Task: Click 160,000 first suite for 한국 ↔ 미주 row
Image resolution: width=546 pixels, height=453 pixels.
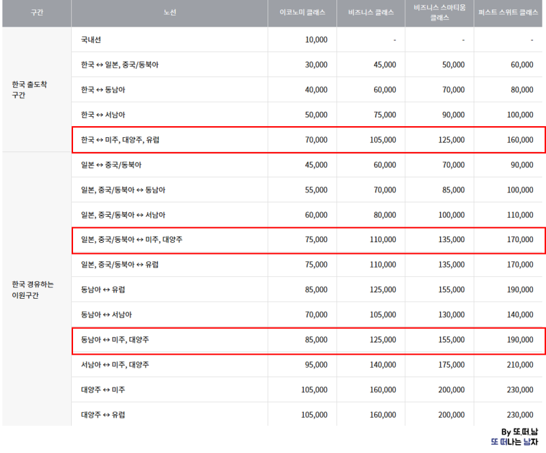Action: 520,140
